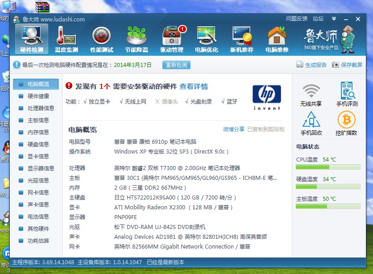Click the 已经是最新版本 status bar text
373x274 pixels.
click(x=166, y=262)
